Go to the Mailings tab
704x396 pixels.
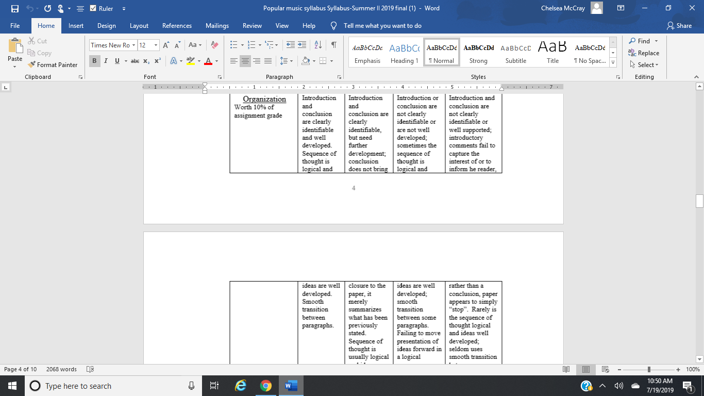(217, 26)
